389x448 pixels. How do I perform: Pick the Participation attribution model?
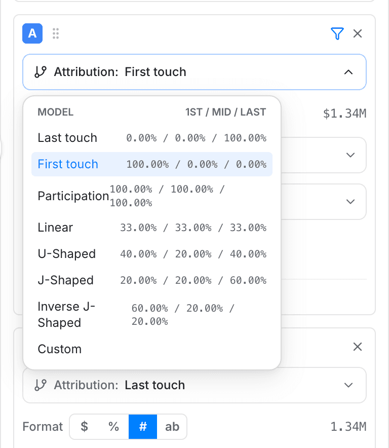[x=152, y=196]
